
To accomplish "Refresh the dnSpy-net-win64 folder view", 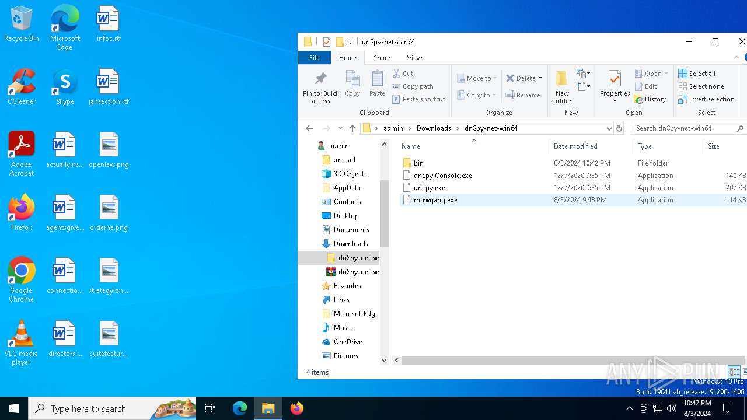I will [619, 128].
